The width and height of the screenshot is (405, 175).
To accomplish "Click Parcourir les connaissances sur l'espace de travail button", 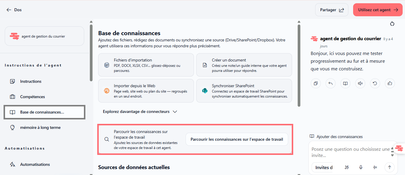I will [237, 139].
